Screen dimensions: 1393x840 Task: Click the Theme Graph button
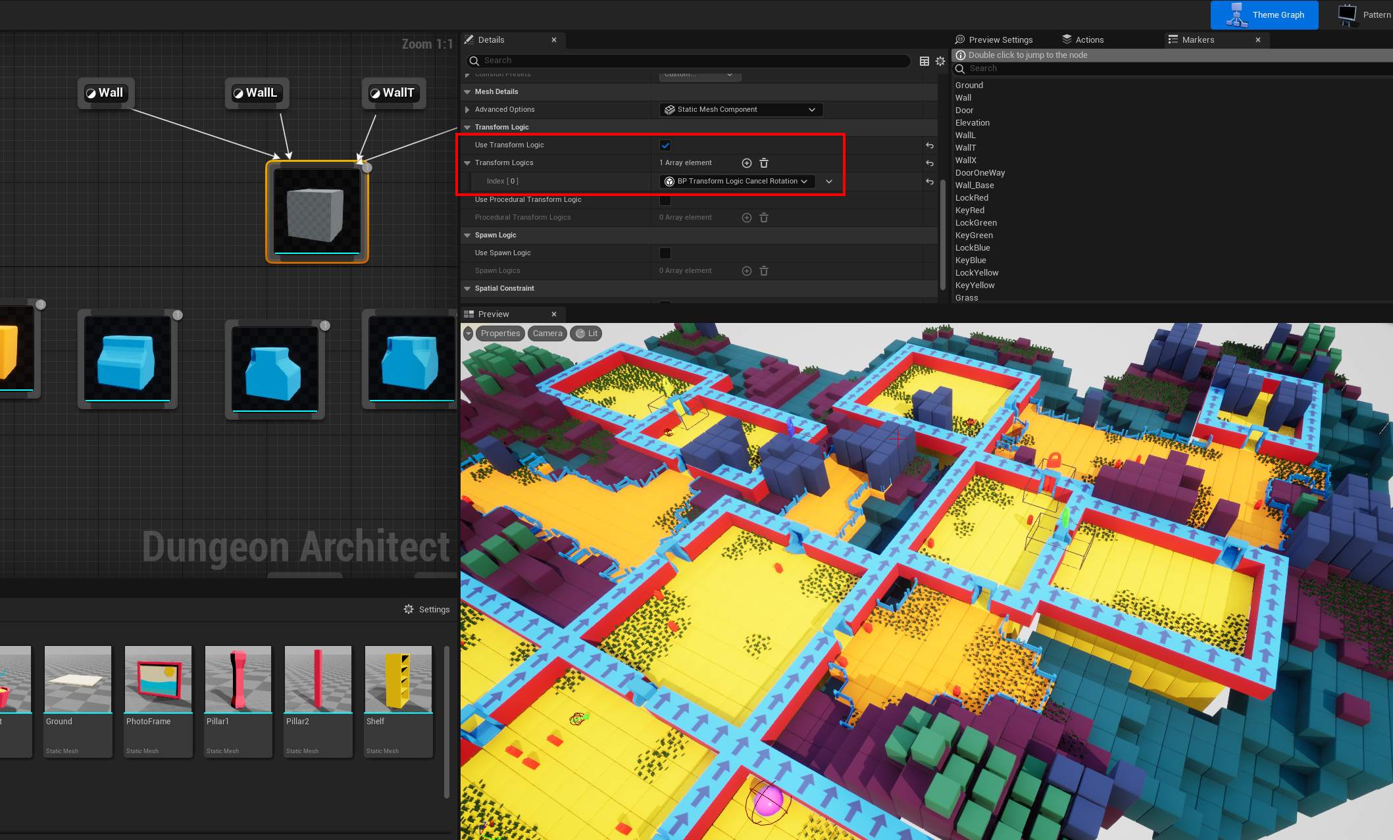click(x=1265, y=15)
